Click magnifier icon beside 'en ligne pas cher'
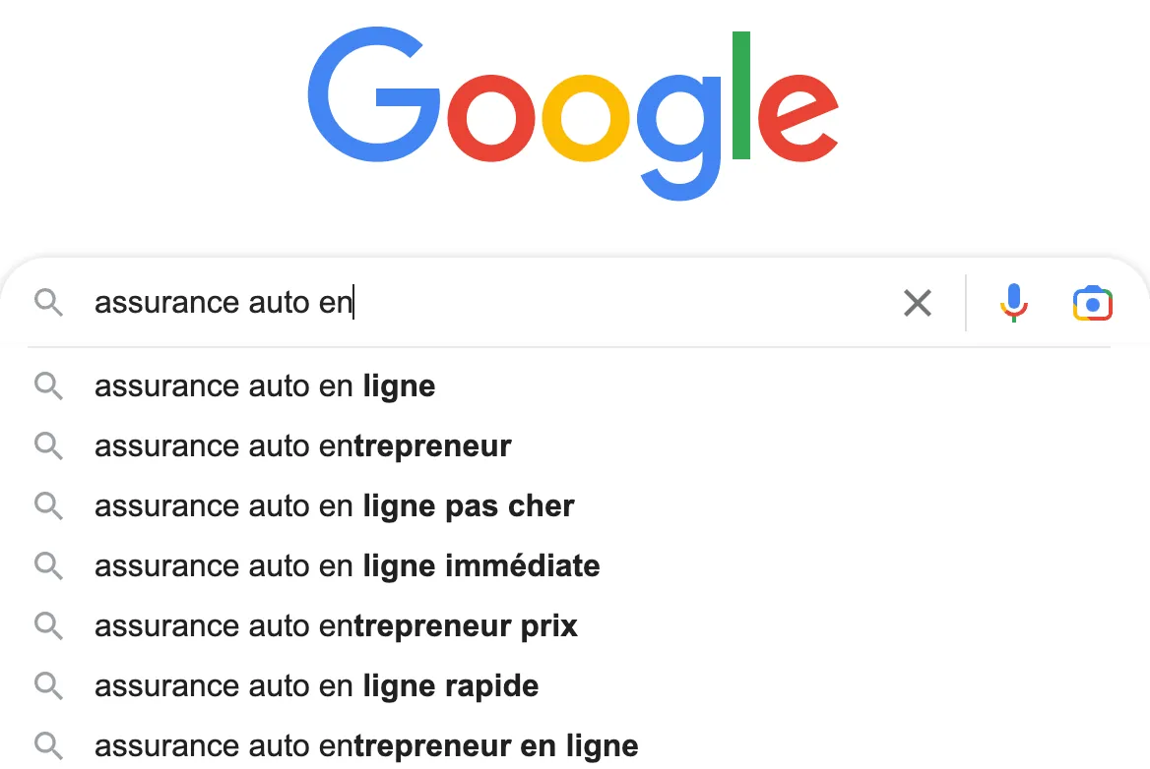1150x769 pixels. [x=48, y=506]
